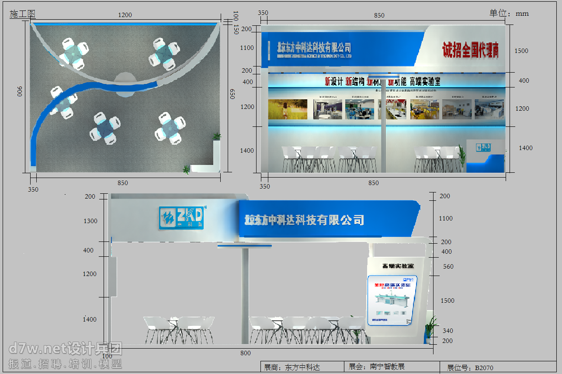Click the 1200 width dimension above floor plan
The height and width of the screenshot is (374, 562).
click(x=125, y=15)
